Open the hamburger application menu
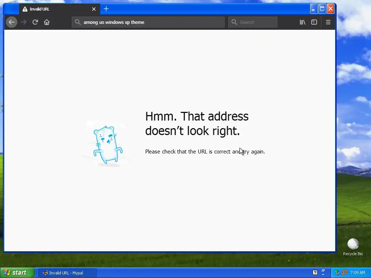Screen dimensions: 371x278 [x=328, y=22]
